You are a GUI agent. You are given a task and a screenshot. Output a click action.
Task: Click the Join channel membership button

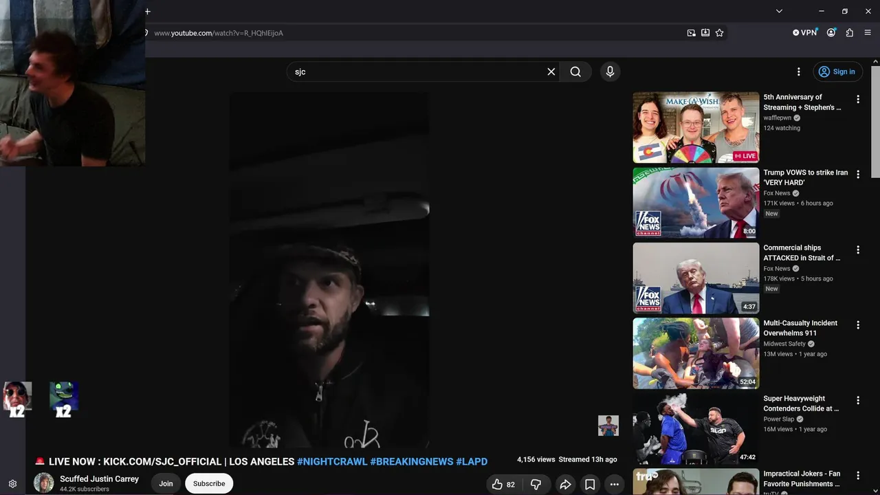coord(166,483)
